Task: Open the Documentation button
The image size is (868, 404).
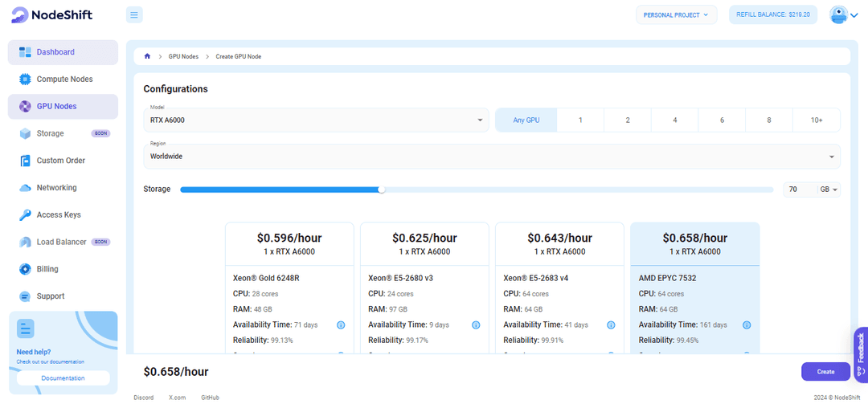Action: (63, 378)
